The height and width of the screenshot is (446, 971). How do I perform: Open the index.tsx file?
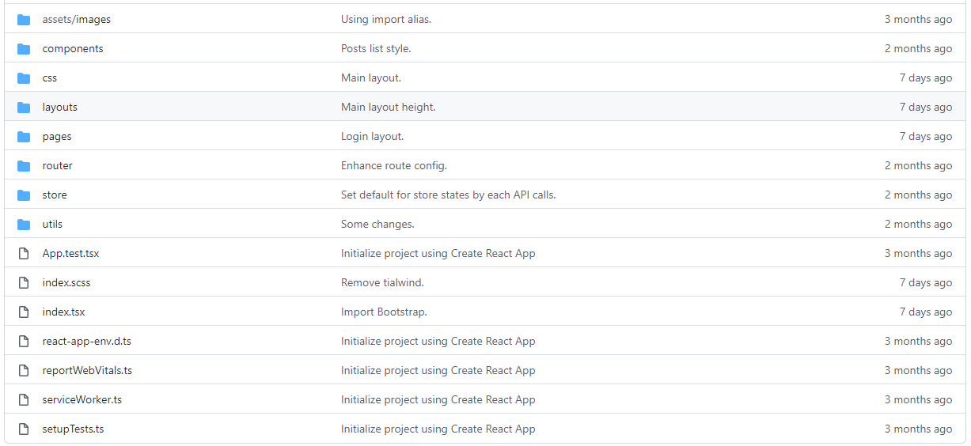pos(63,312)
